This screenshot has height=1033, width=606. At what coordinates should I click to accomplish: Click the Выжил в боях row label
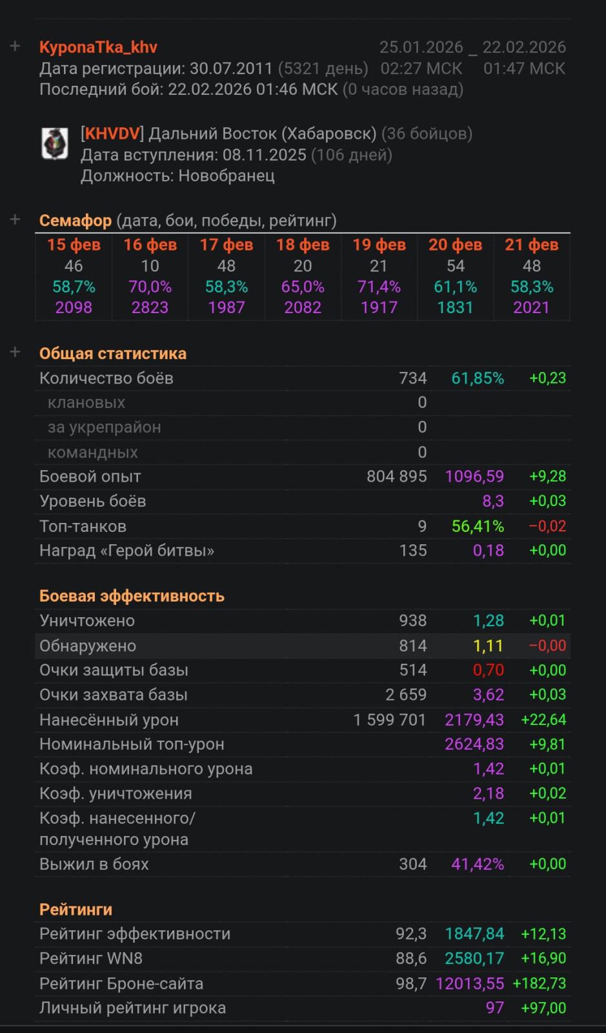[x=94, y=864]
